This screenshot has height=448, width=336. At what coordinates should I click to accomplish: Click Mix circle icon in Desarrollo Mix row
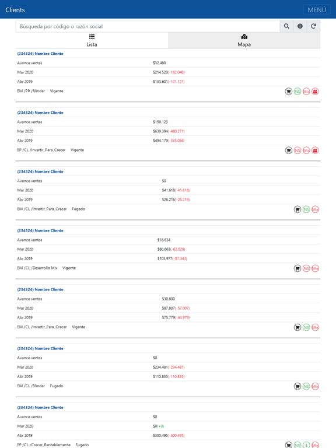pos(315,268)
